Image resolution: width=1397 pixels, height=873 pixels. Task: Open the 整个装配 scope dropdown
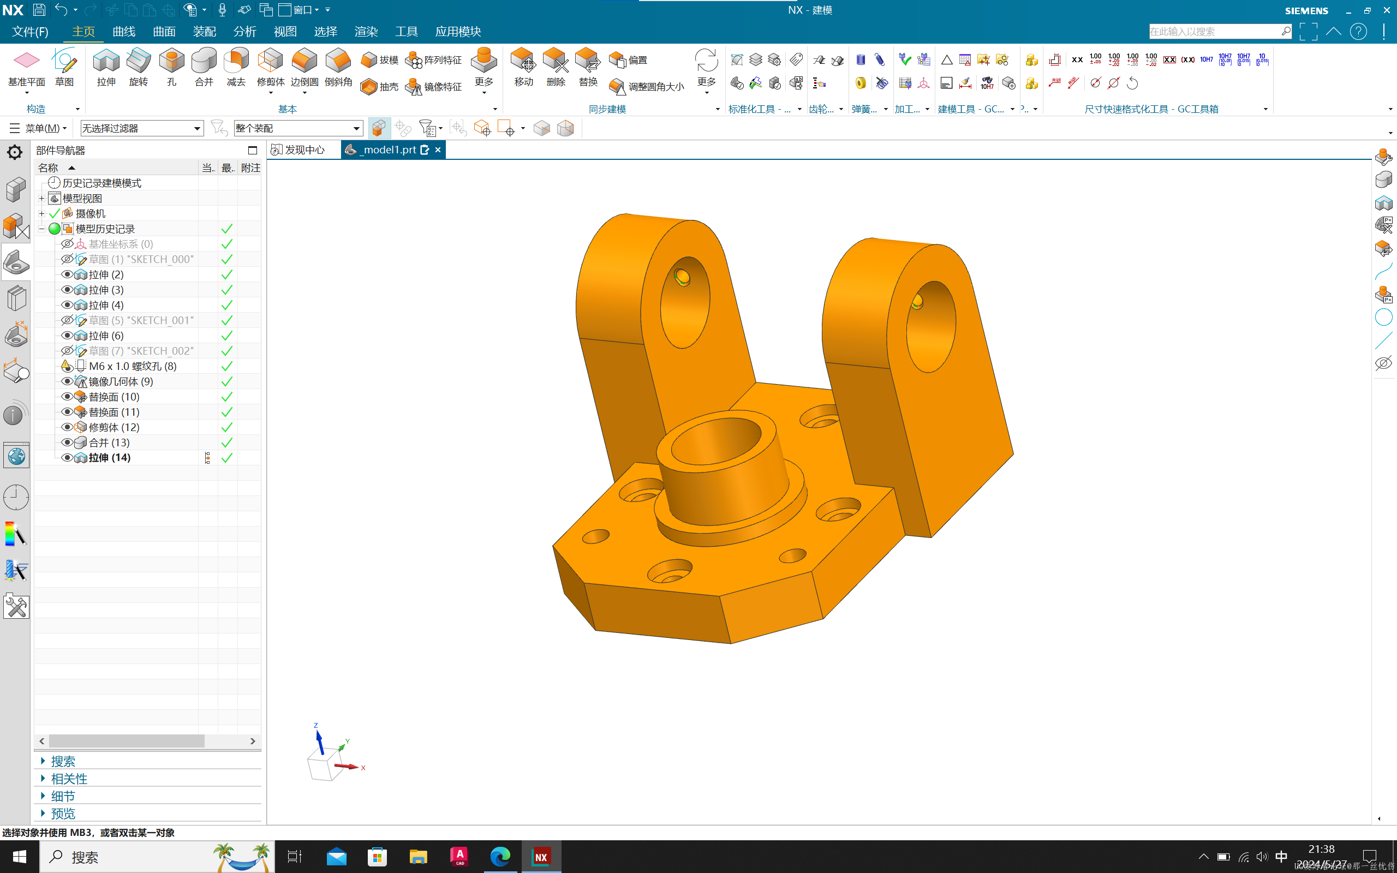[298, 128]
